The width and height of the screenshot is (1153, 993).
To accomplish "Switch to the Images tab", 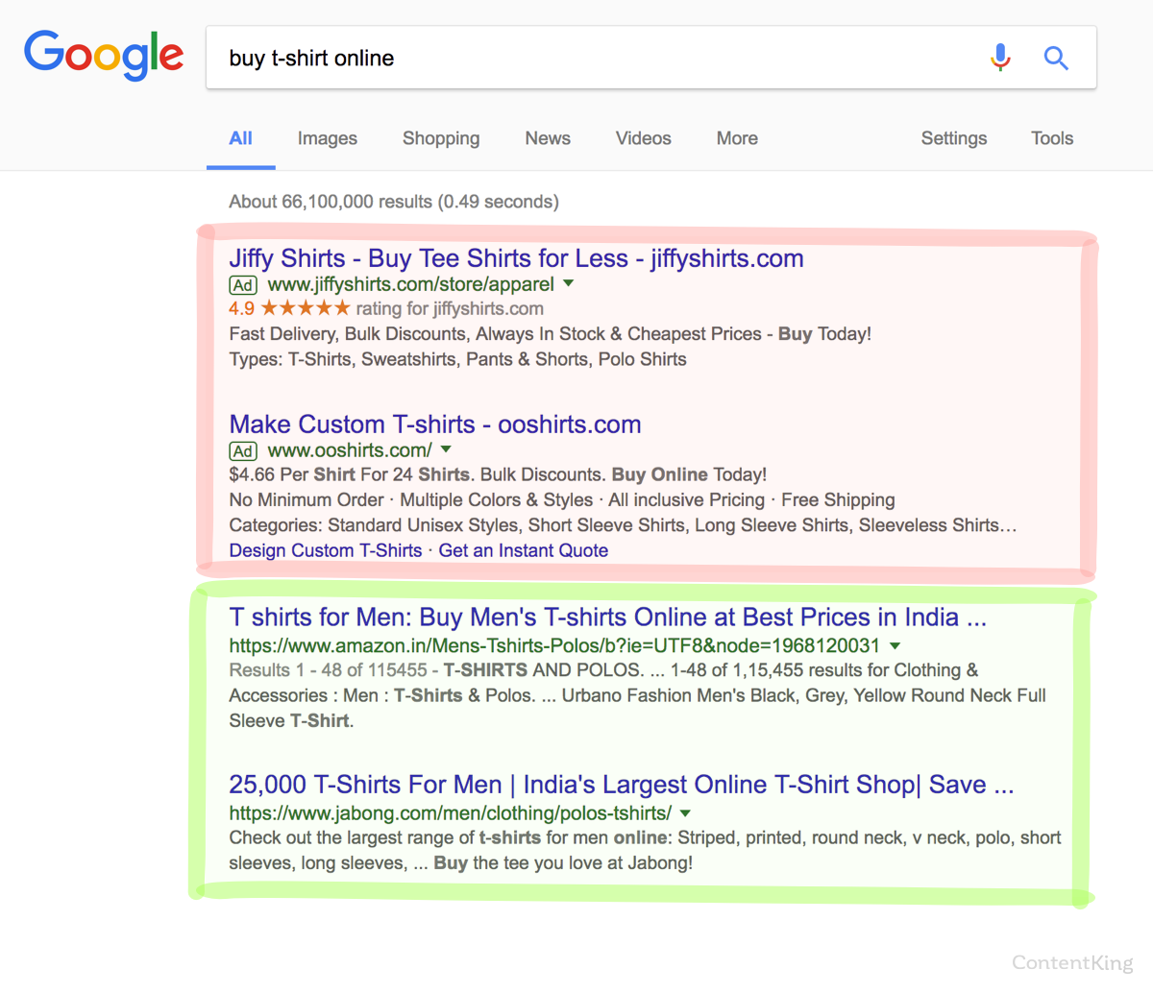I will click(327, 138).
